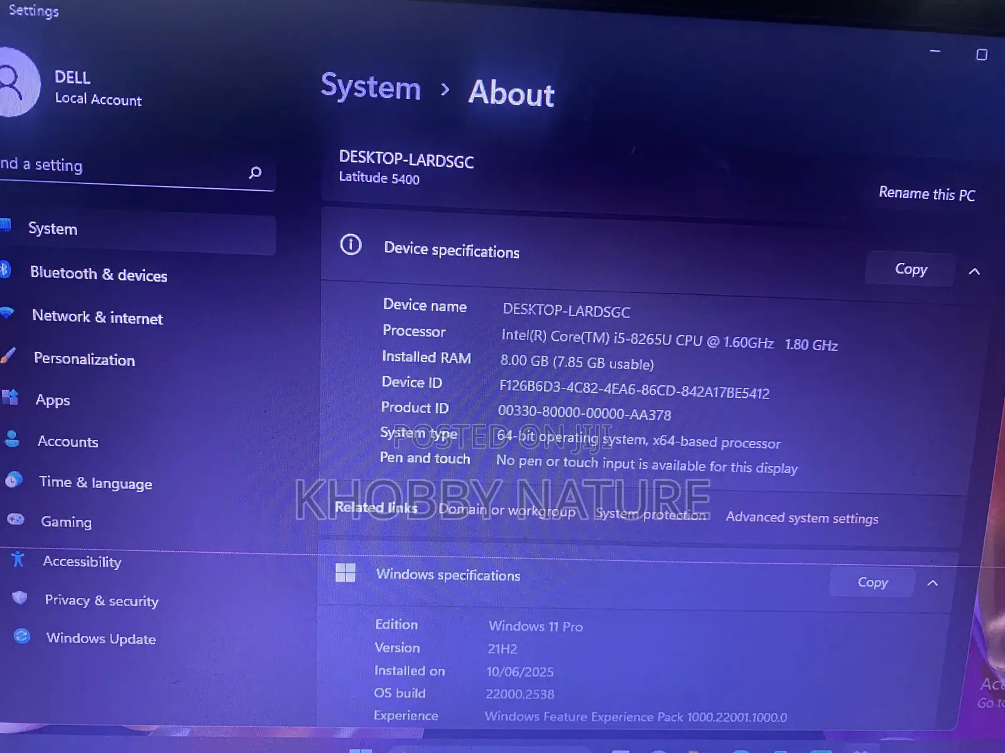Click the Gaming controller icon
This screenshot has height=753, width=1005.
pos(16,519)
